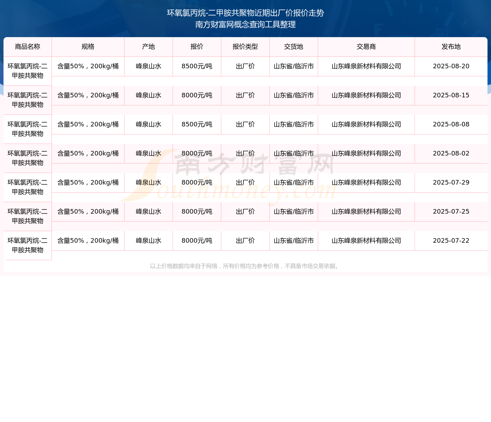Click 峰泉山水 in the 2025-07-29 row
This screenshot has height=422, width=491.
(149, 183)
